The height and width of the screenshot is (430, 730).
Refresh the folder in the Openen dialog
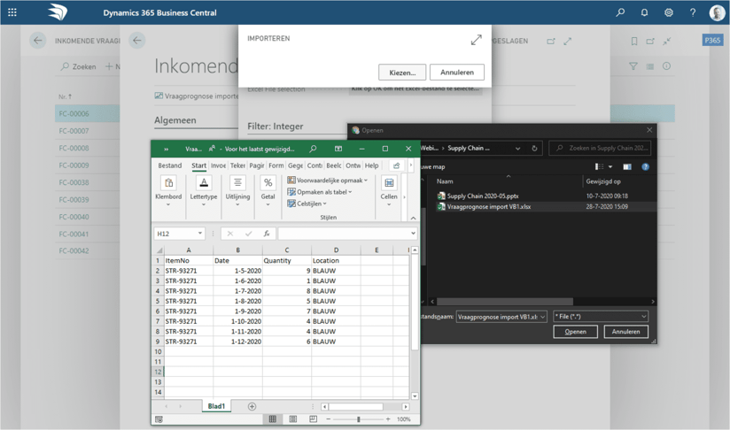point(534,149)
